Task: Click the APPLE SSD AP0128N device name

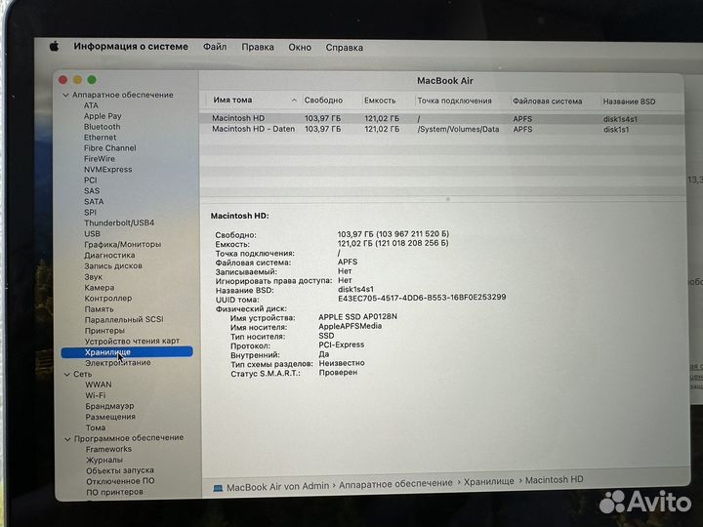Action: click(x=357, y=317)
